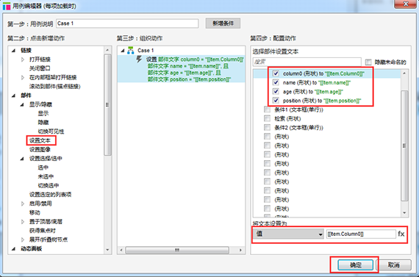Click the 新增条件 button
This screenshot has height=277, width=419.
click(x=223, y=24)
